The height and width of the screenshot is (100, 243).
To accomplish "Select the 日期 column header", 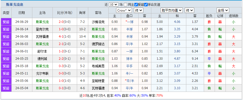I will coord(22,13).
